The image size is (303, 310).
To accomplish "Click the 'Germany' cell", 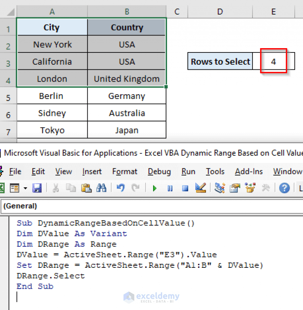I will coord(127,96).
